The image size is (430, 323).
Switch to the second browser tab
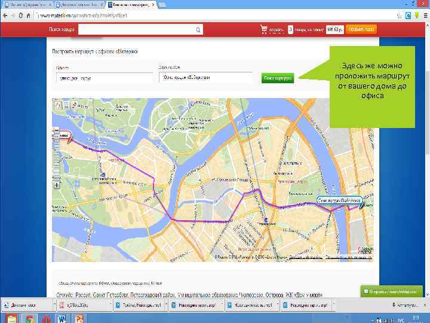pyautogui.click(x=79, y=5)
